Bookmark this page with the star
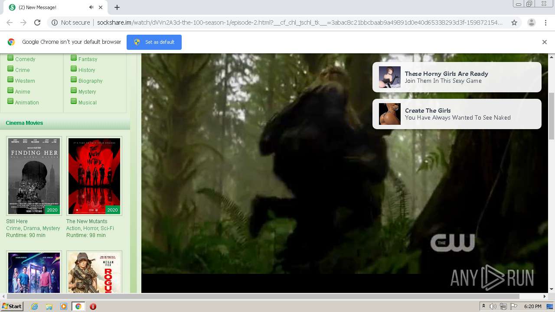Viewport: 555px width, 312px height. tap(514, 23)
